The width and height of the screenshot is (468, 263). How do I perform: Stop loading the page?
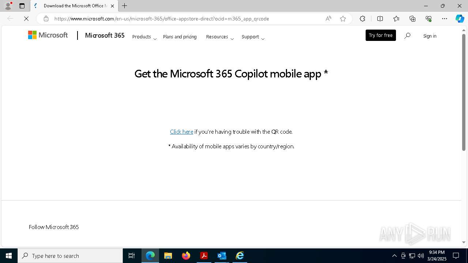point(26,19)
